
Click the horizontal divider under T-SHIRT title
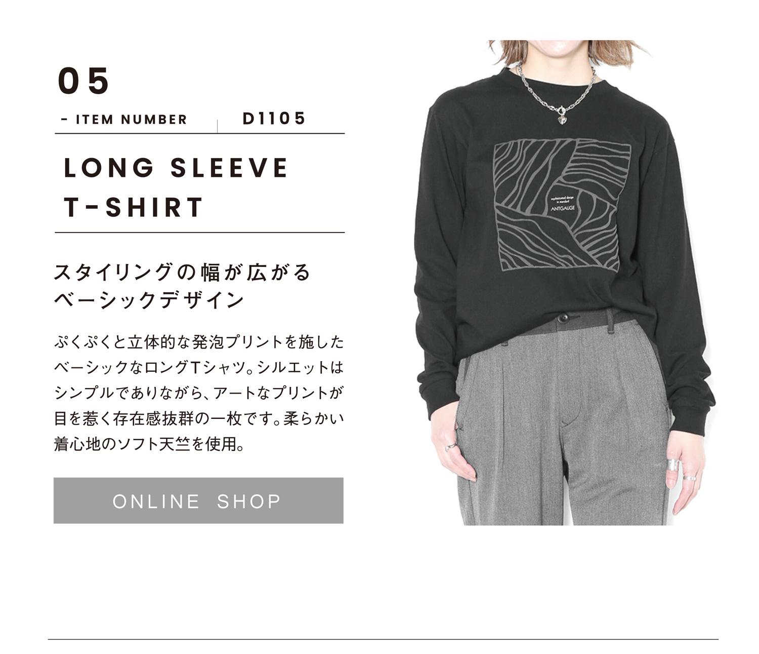click(x=199, y=233)
